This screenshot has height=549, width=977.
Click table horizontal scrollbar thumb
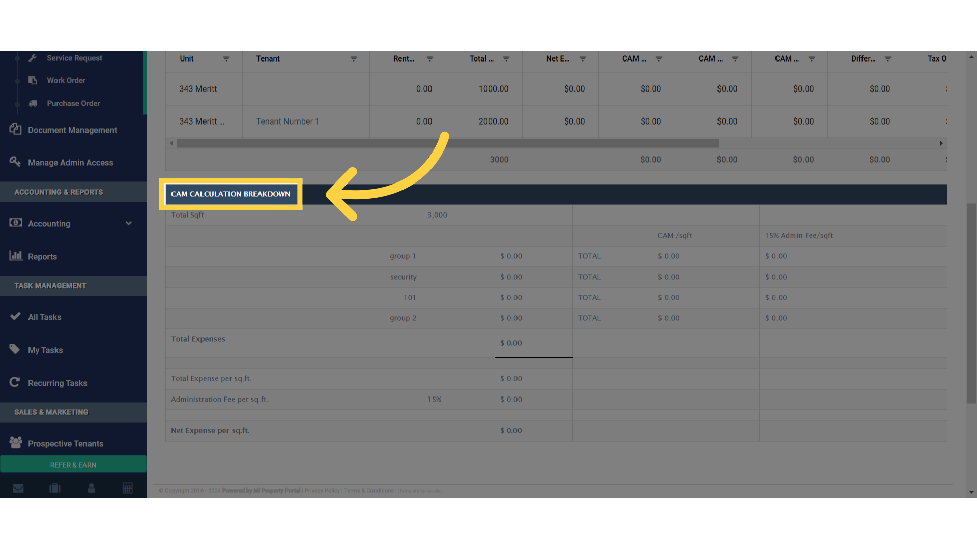click(448, 143)
